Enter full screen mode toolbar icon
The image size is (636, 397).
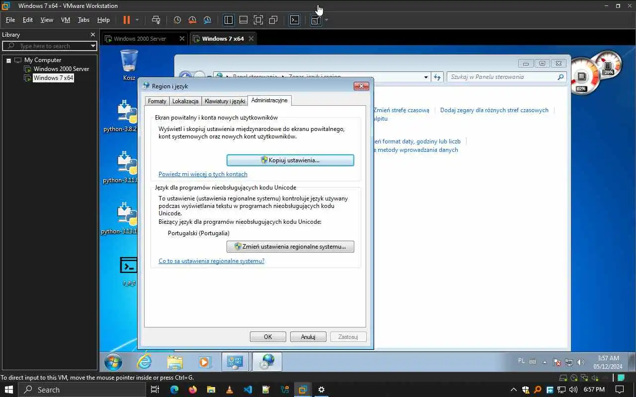pos(258,20)
